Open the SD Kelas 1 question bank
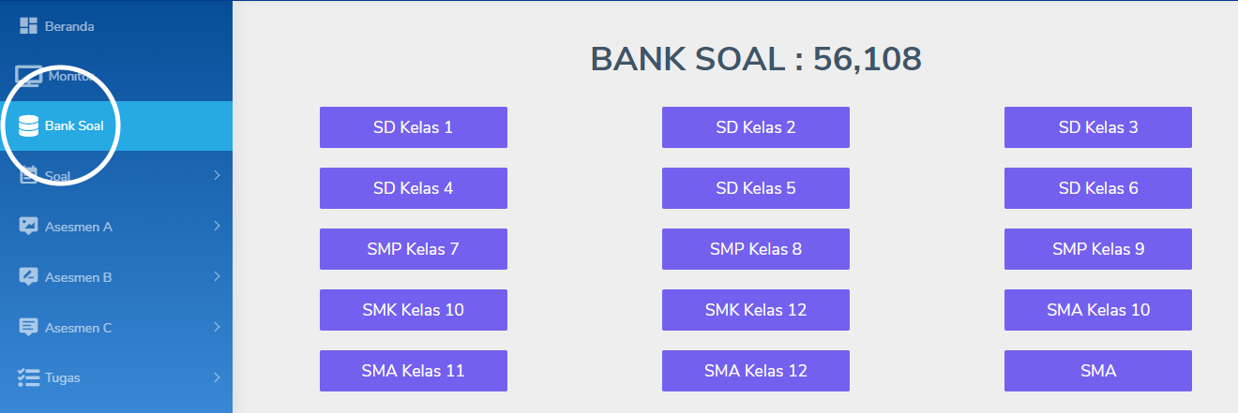The height and width of the screenshot is (413, 1238). (413, 127)
